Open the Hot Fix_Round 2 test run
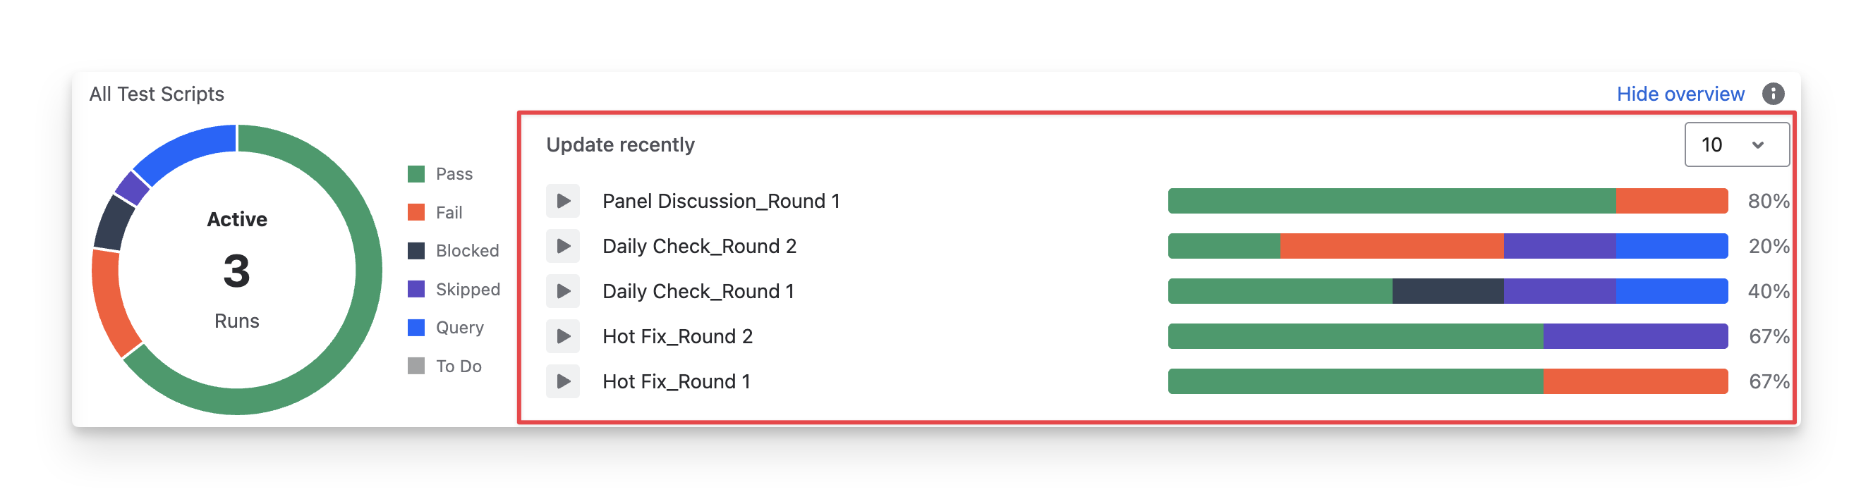 (x=677, y=336)
